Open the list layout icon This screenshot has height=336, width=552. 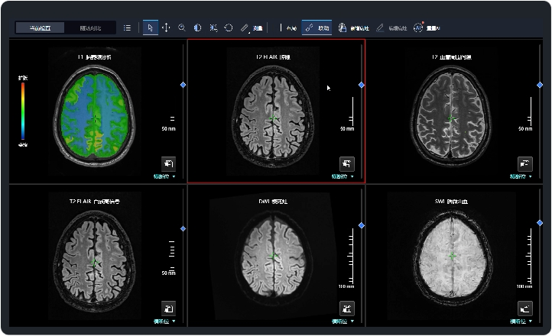point(127,27)
